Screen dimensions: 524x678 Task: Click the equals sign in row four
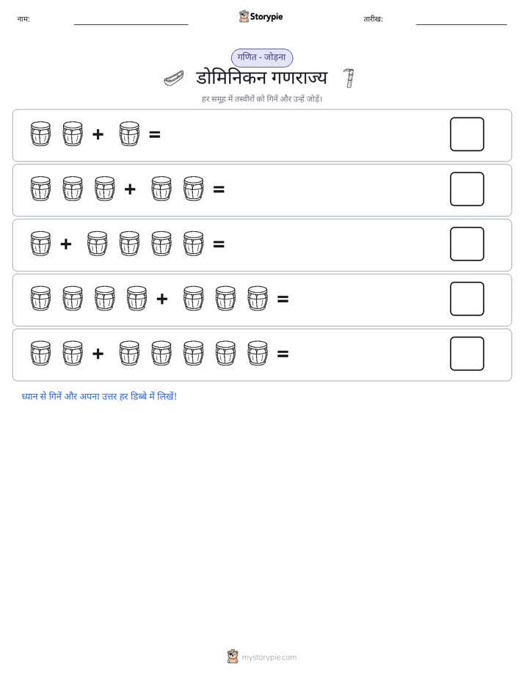tap(283, 299)
